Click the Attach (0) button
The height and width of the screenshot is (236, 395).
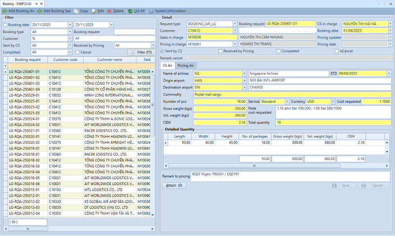coord(173,186)
